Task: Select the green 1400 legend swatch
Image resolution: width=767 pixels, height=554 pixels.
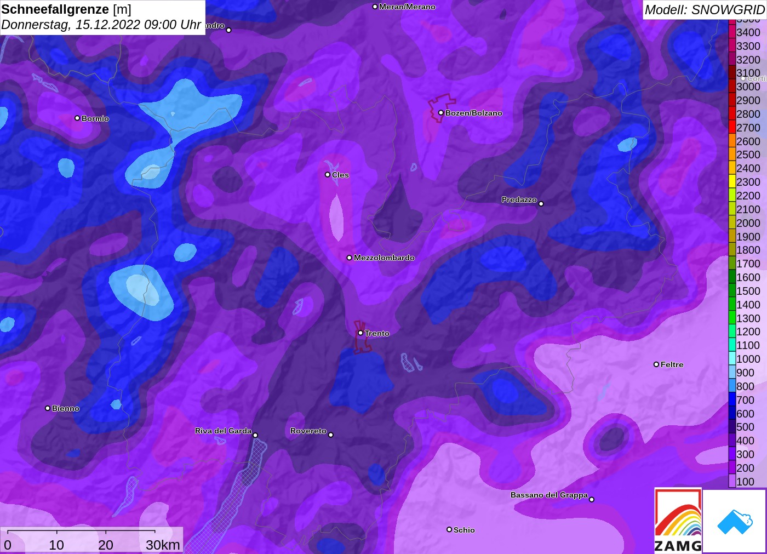Action: (x=732, y=305)
